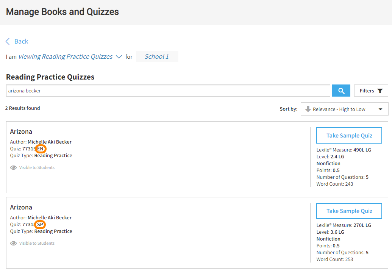Open the Arizona title of EN quiz
The width and height of the screenshot is (392, 272).
pyautogui.click(x=21, y=131)
